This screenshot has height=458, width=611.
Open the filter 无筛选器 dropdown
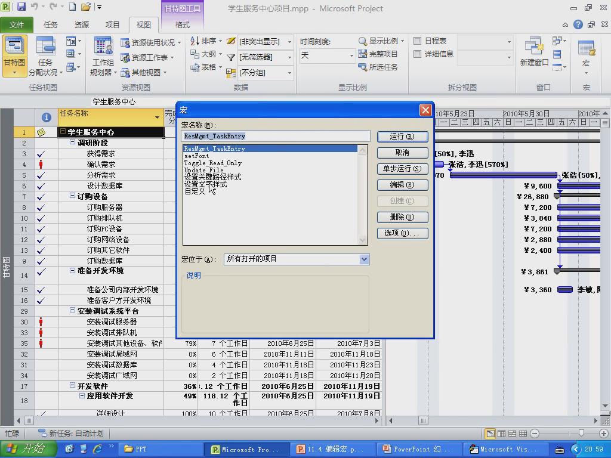pos(289,57)
